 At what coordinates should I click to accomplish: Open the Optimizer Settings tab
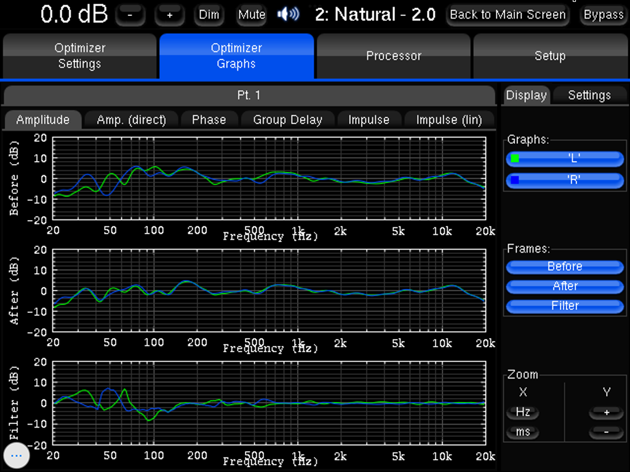coord(79,56)
